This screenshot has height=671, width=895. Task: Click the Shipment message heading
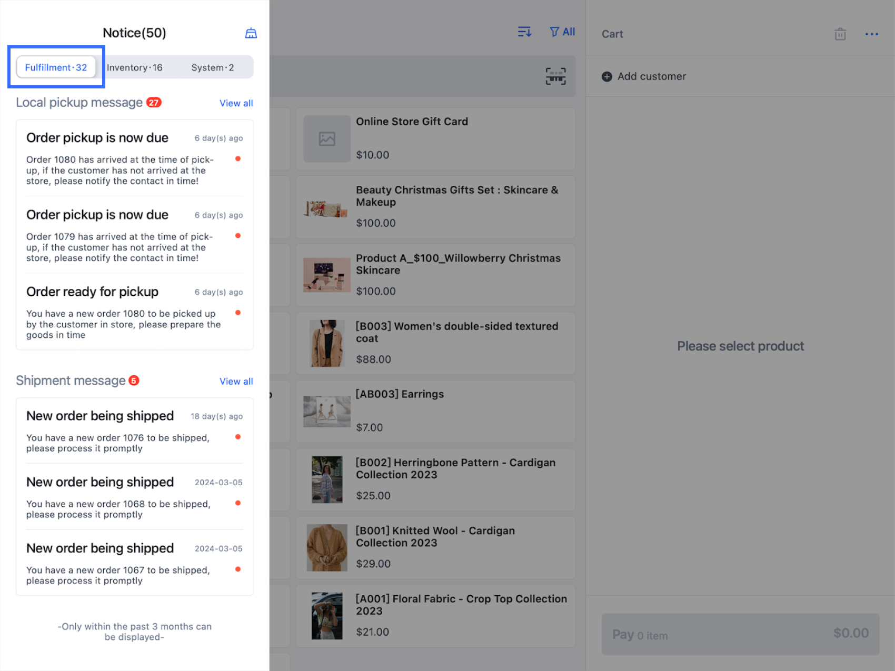pyautogui.click(x=71, y=380)
